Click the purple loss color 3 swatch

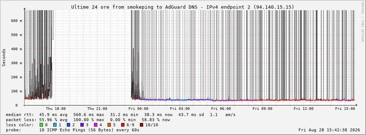[x=82, y=125]
